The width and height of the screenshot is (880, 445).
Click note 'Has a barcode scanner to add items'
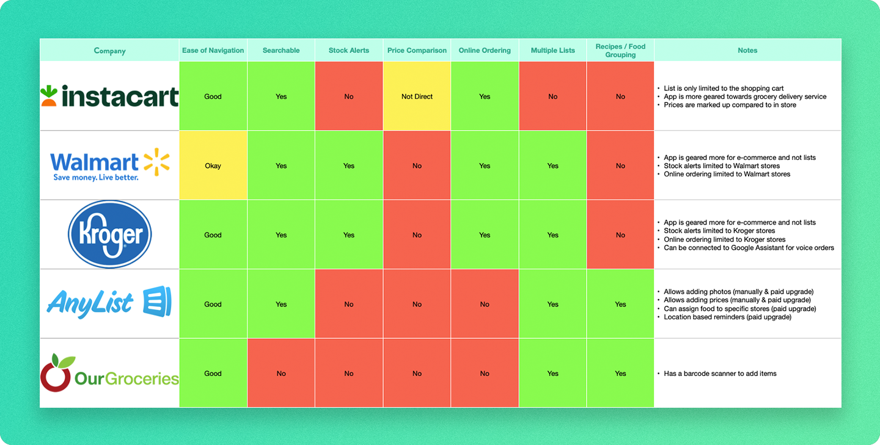pyautogui.click(x=720, y=374)
